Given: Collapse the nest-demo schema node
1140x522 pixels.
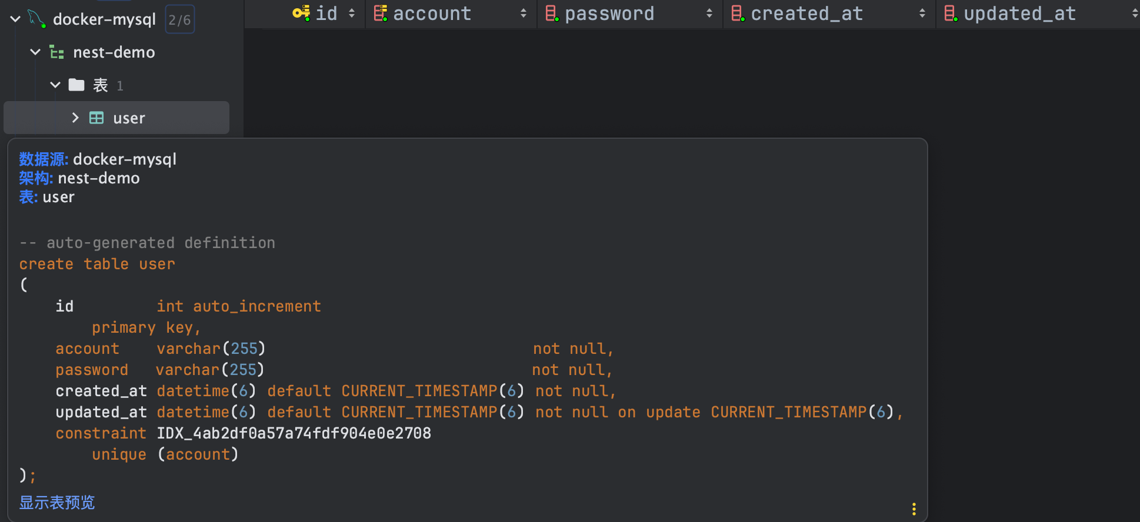Looking at the screenshot, I should coord(35,52).
